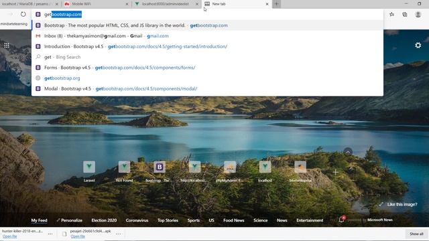
Task: Select getbootstrap.org suggestion
Action: point(207,78)
